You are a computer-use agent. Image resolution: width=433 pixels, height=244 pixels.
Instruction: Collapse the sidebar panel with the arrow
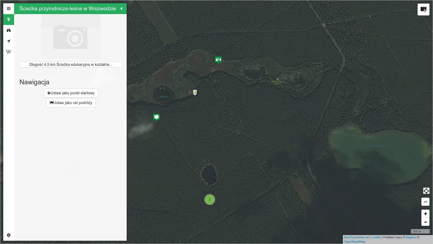pyautogui.click(x=122, y=9)
